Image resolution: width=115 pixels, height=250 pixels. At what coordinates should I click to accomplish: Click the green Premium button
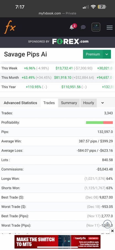[x=93, y=54]
